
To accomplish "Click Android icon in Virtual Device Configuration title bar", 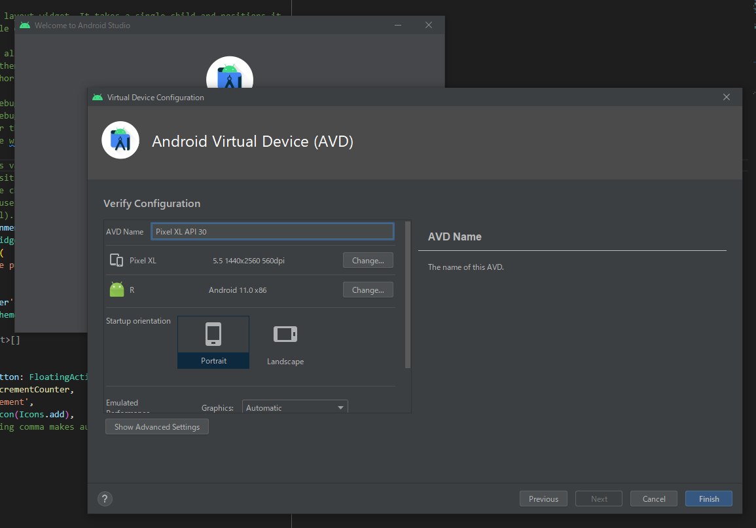I will coord(98,97).
